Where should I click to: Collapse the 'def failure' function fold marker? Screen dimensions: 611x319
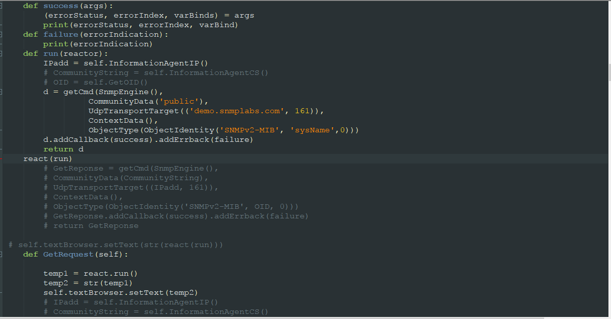pos(1,34)
